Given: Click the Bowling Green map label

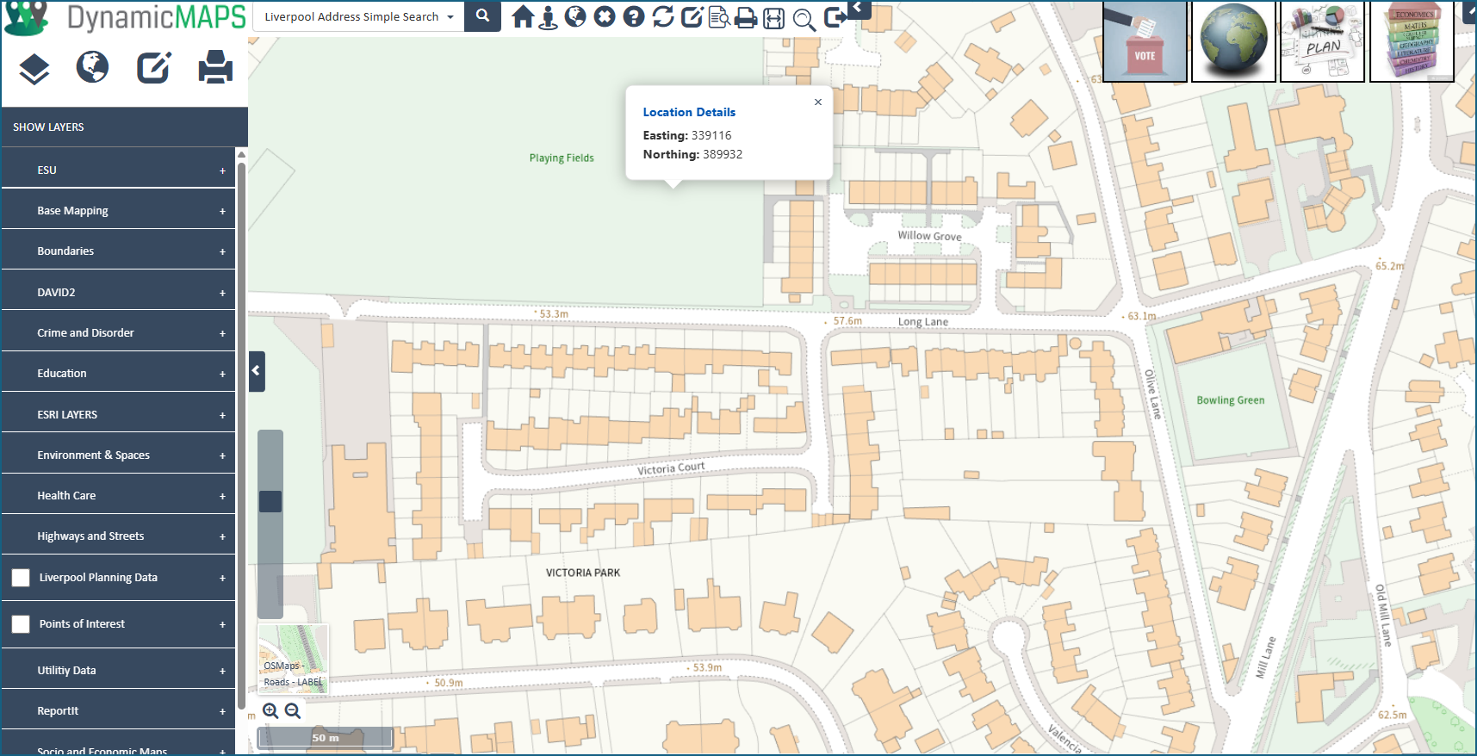Looking at the screenshot, I should coord(1231,400).
